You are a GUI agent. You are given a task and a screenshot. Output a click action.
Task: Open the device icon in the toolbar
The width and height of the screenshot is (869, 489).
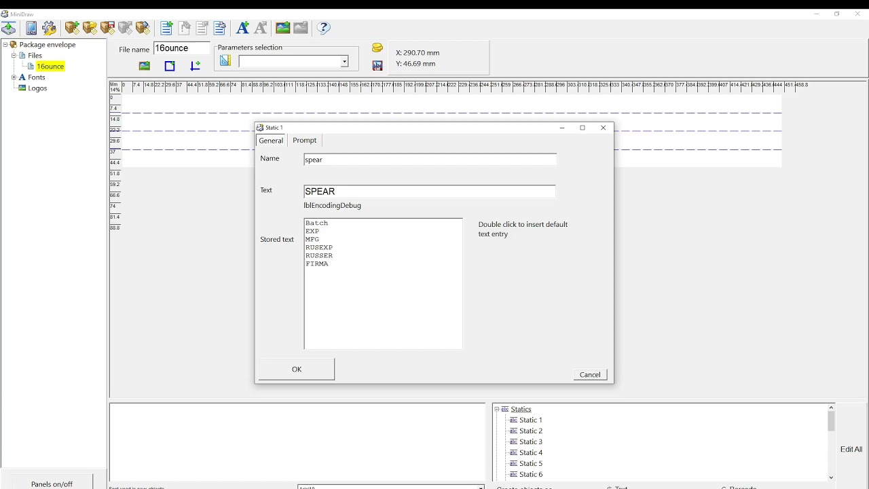click(31, 28)
